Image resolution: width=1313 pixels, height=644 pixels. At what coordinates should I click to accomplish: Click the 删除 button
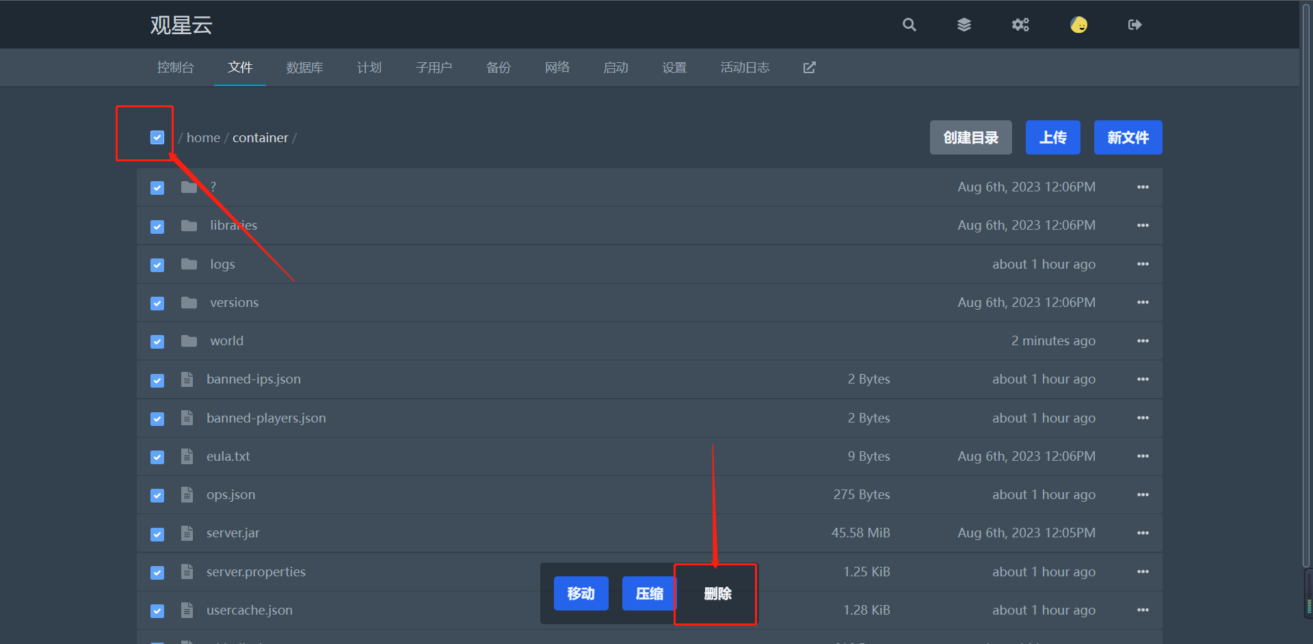[x=718, y=593]
